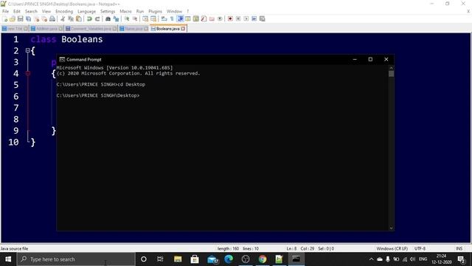Open Task View from the taskbar
Viewport: 472px width, 266px height.
click(160, 259)
